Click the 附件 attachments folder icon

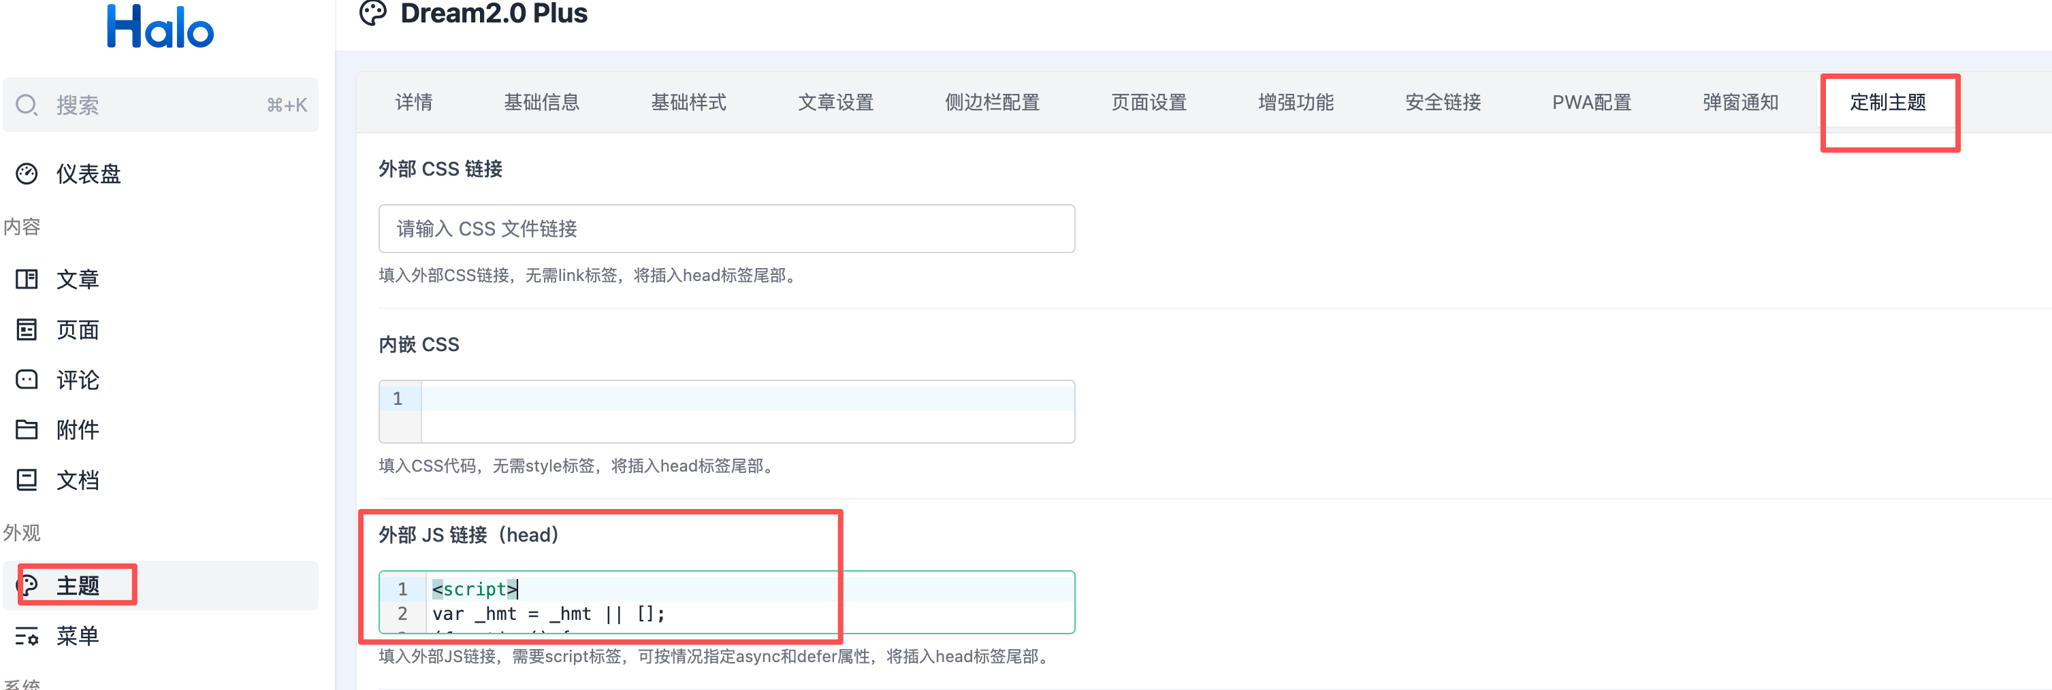(27, 430)
